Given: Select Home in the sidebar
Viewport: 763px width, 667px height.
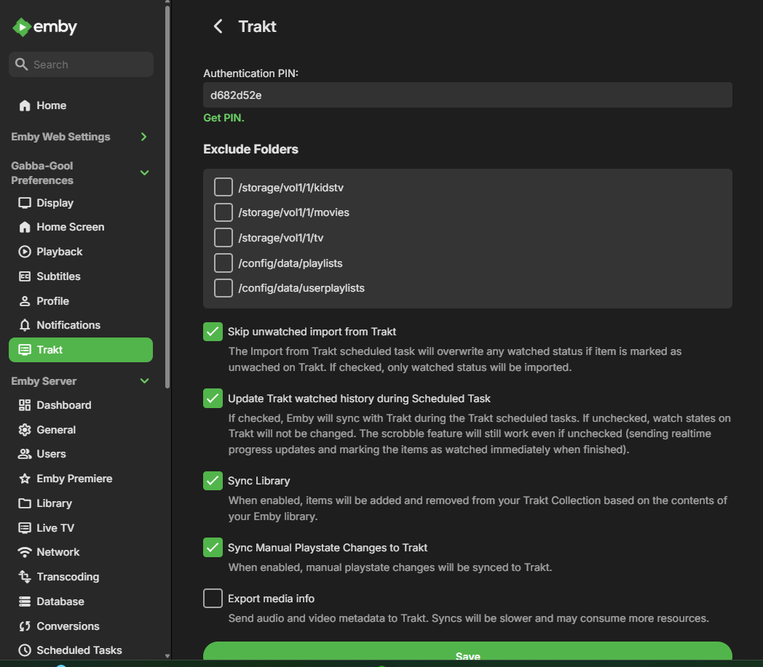Looking at the screenshot, I should [51, 105].
